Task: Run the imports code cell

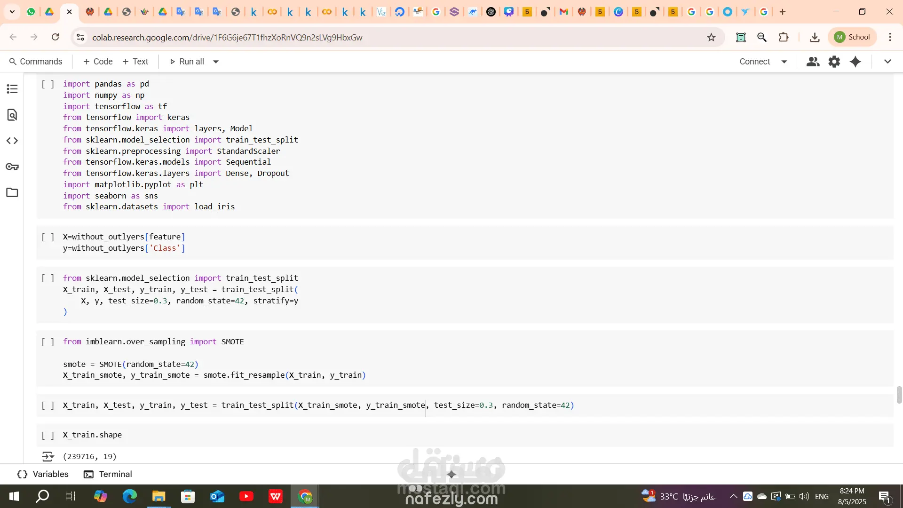Action: click(x=48, y=84)
